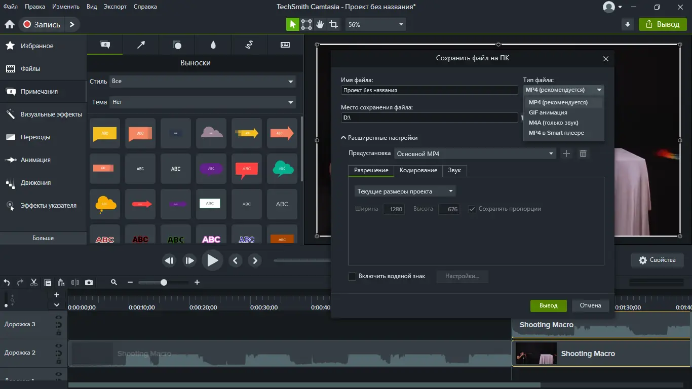Add new preset with plus icon
The height and width of the screenshot is (389, 692).
point(566,153)
